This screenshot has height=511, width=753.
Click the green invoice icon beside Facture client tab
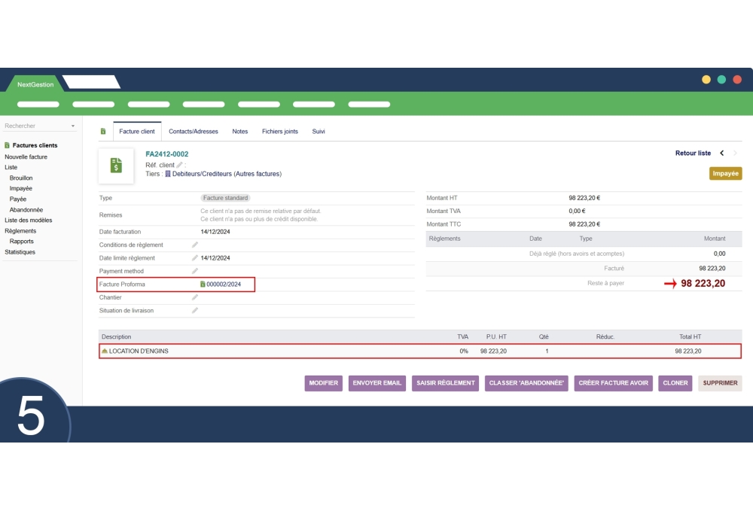click(103, 131)
